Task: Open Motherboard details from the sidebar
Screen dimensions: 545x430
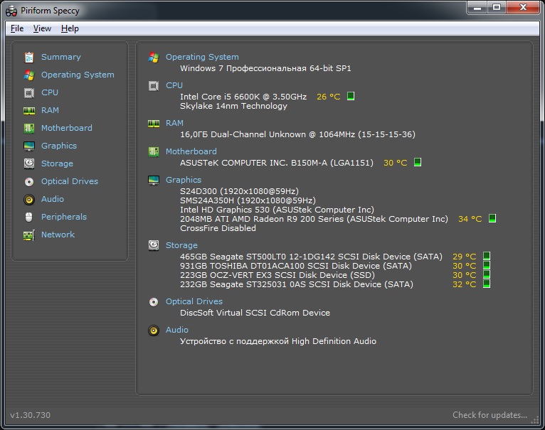Action: click(x=67, y=128)
